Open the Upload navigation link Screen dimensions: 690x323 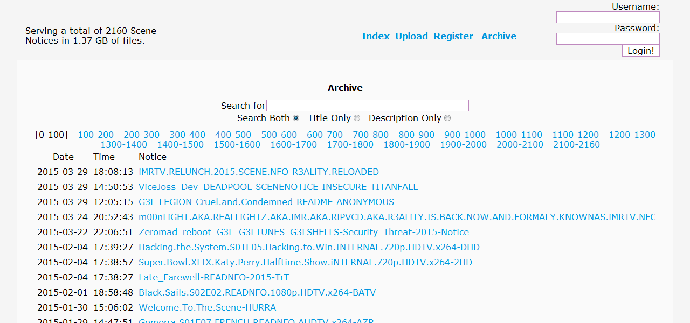point(411,36)
